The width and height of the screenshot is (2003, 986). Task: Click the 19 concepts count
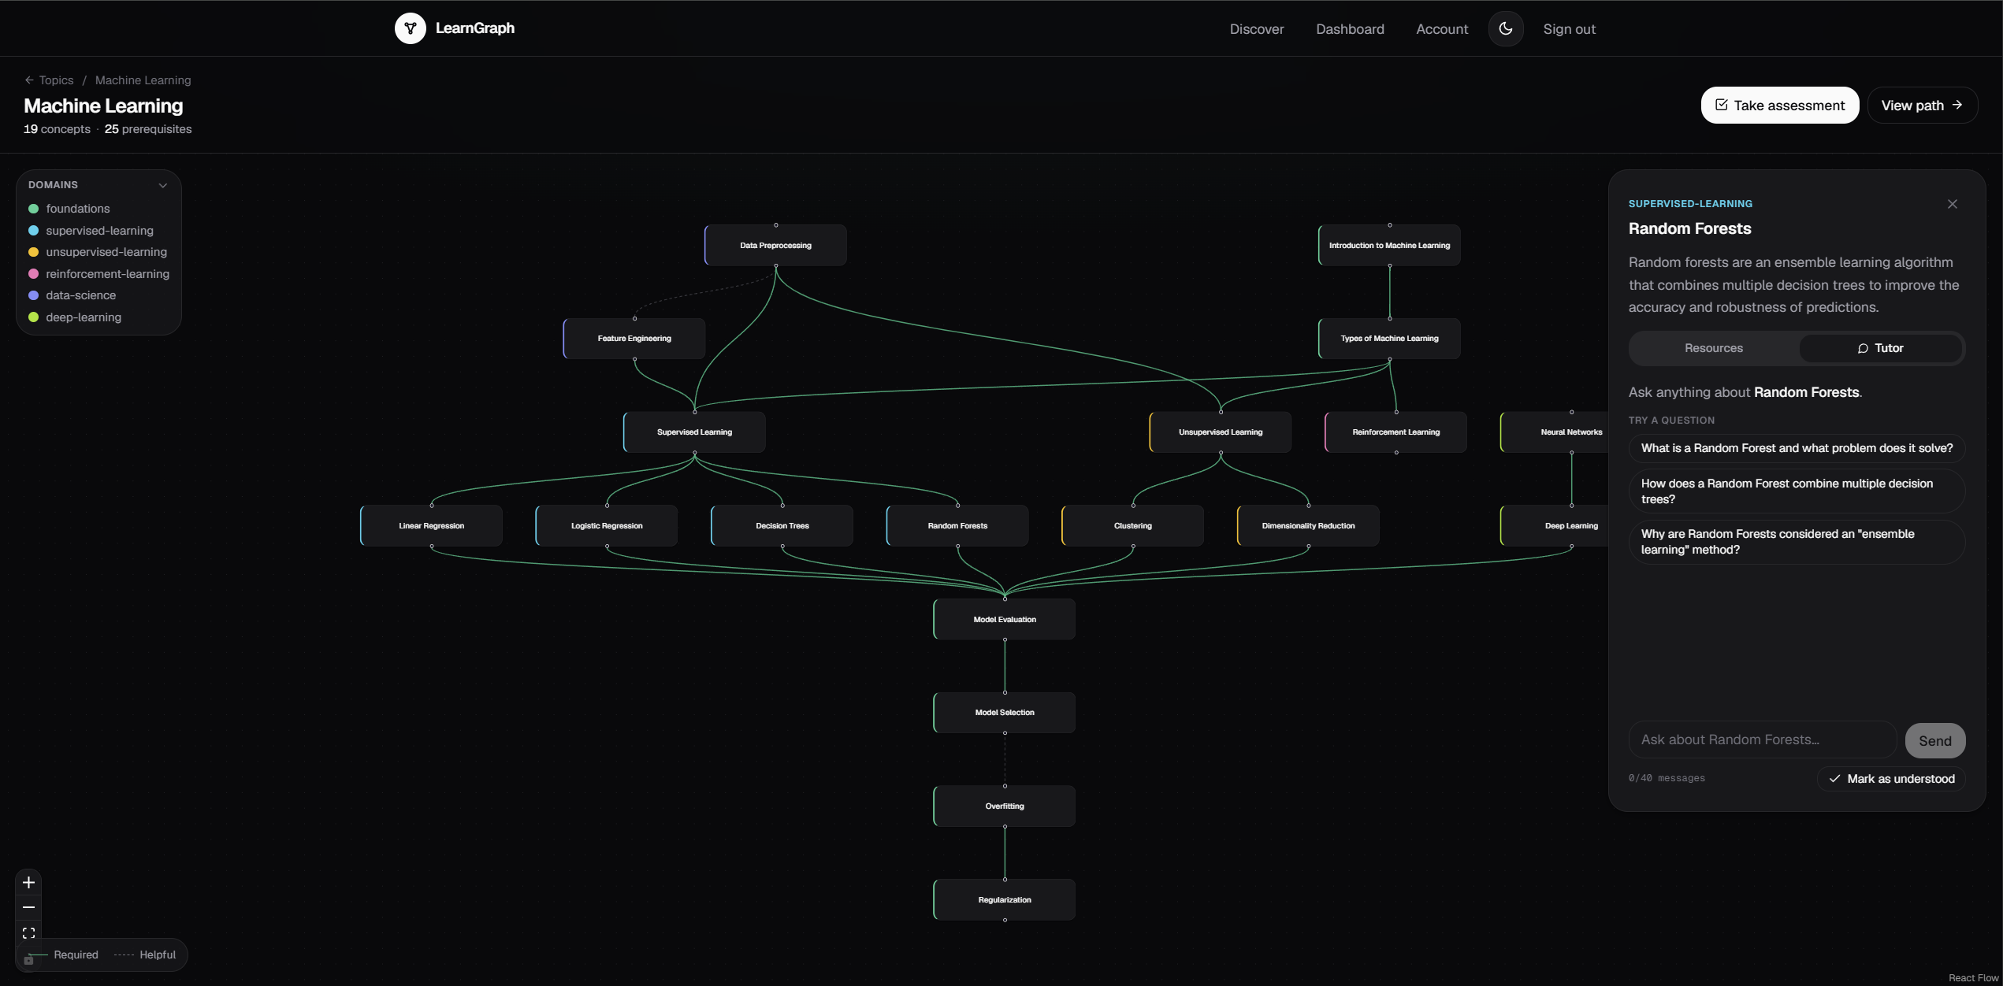(57, 129)
